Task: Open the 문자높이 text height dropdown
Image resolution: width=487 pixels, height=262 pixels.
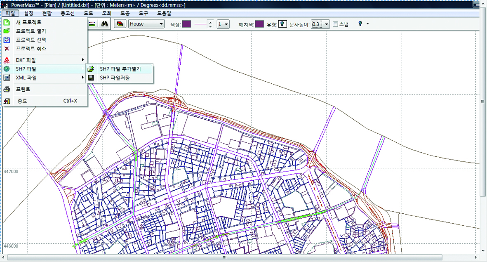Action: (x=320, y=24)
